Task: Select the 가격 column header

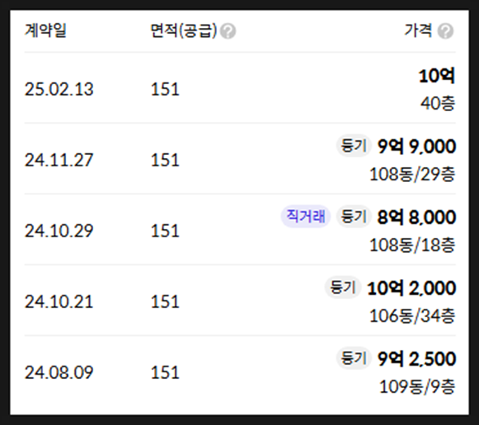Action: pos(418,30)
